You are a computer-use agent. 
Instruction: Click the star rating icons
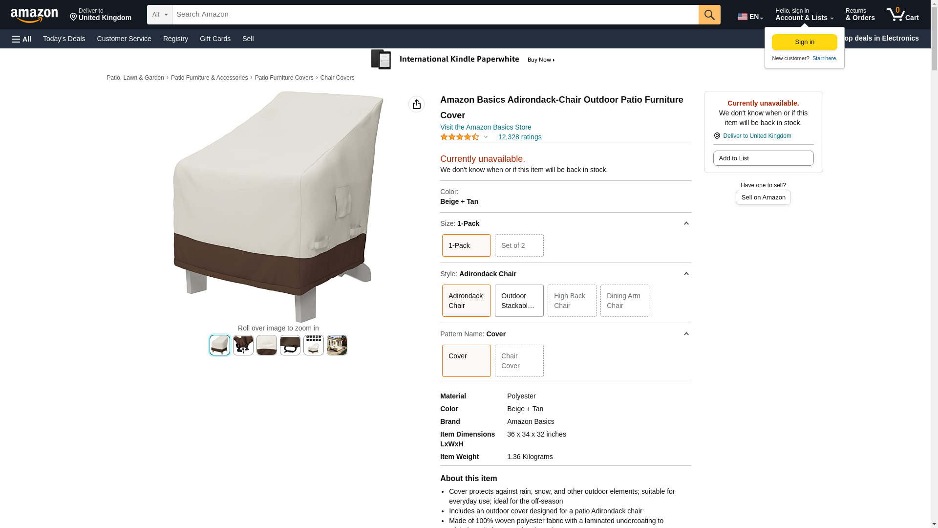click(x=459, y=137)
